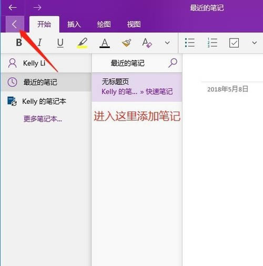This screenshot has width=263, height=266.
Task: Open the 绘图 ribbon tab
Action: tap(104, 24)
